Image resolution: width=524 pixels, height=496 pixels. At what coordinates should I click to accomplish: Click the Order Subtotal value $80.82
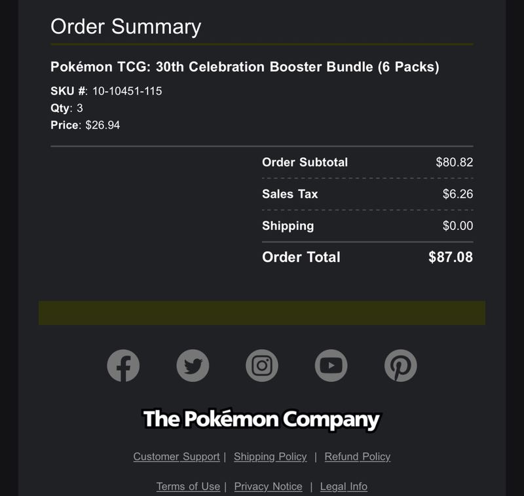tap(455, 162)
